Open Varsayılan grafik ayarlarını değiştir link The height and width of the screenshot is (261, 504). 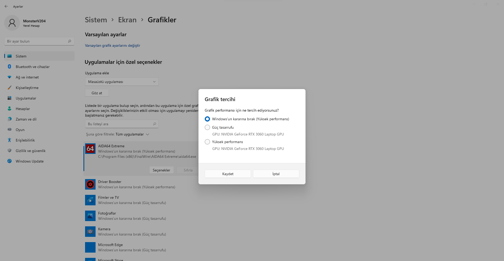tap(113, 45)
